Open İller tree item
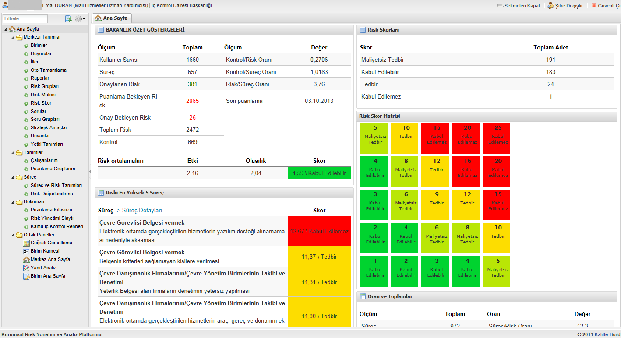Image resolution: width=621 pixels, height=338 pixels. pos(35,62)
